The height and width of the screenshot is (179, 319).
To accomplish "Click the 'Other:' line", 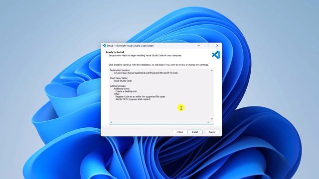I will 117,94.
